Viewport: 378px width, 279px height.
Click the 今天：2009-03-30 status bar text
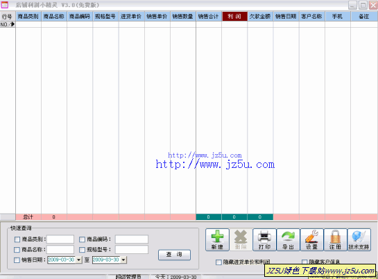tap(176, 277)
